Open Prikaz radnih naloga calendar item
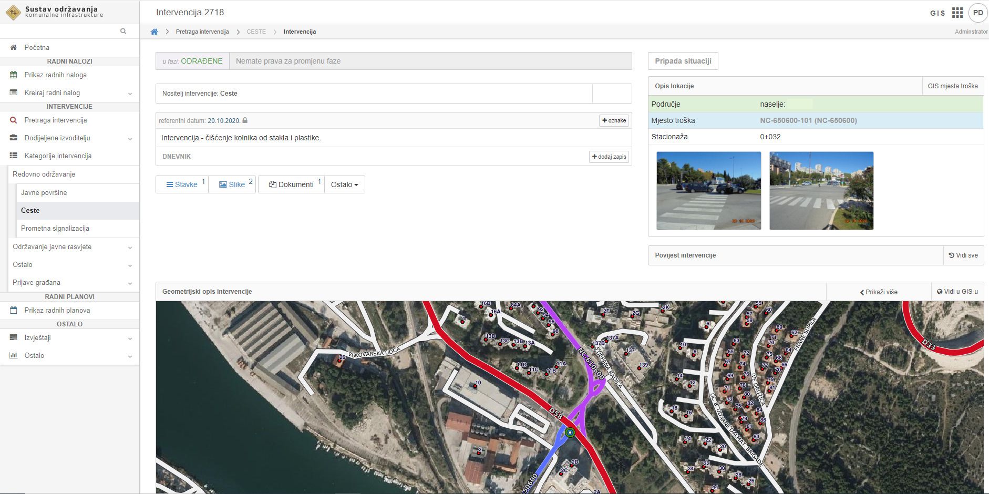 coord(55,75)
